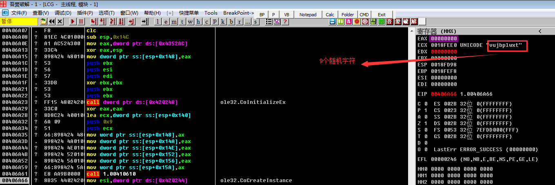This screenshot has width=555, height=185.
Task: Click the Step into toolbar icon
Action: coord(94,21)
